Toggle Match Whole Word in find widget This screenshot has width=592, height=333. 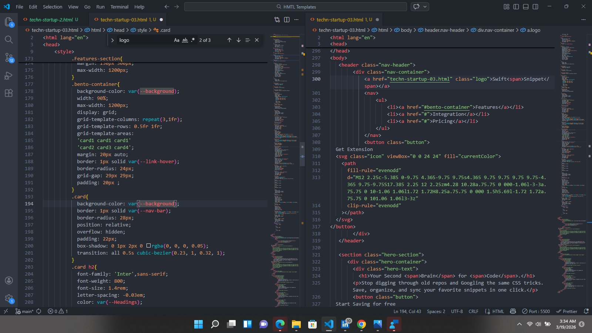185,40
